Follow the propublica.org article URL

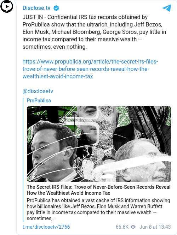pyautogui.click(x=90, y=69)
